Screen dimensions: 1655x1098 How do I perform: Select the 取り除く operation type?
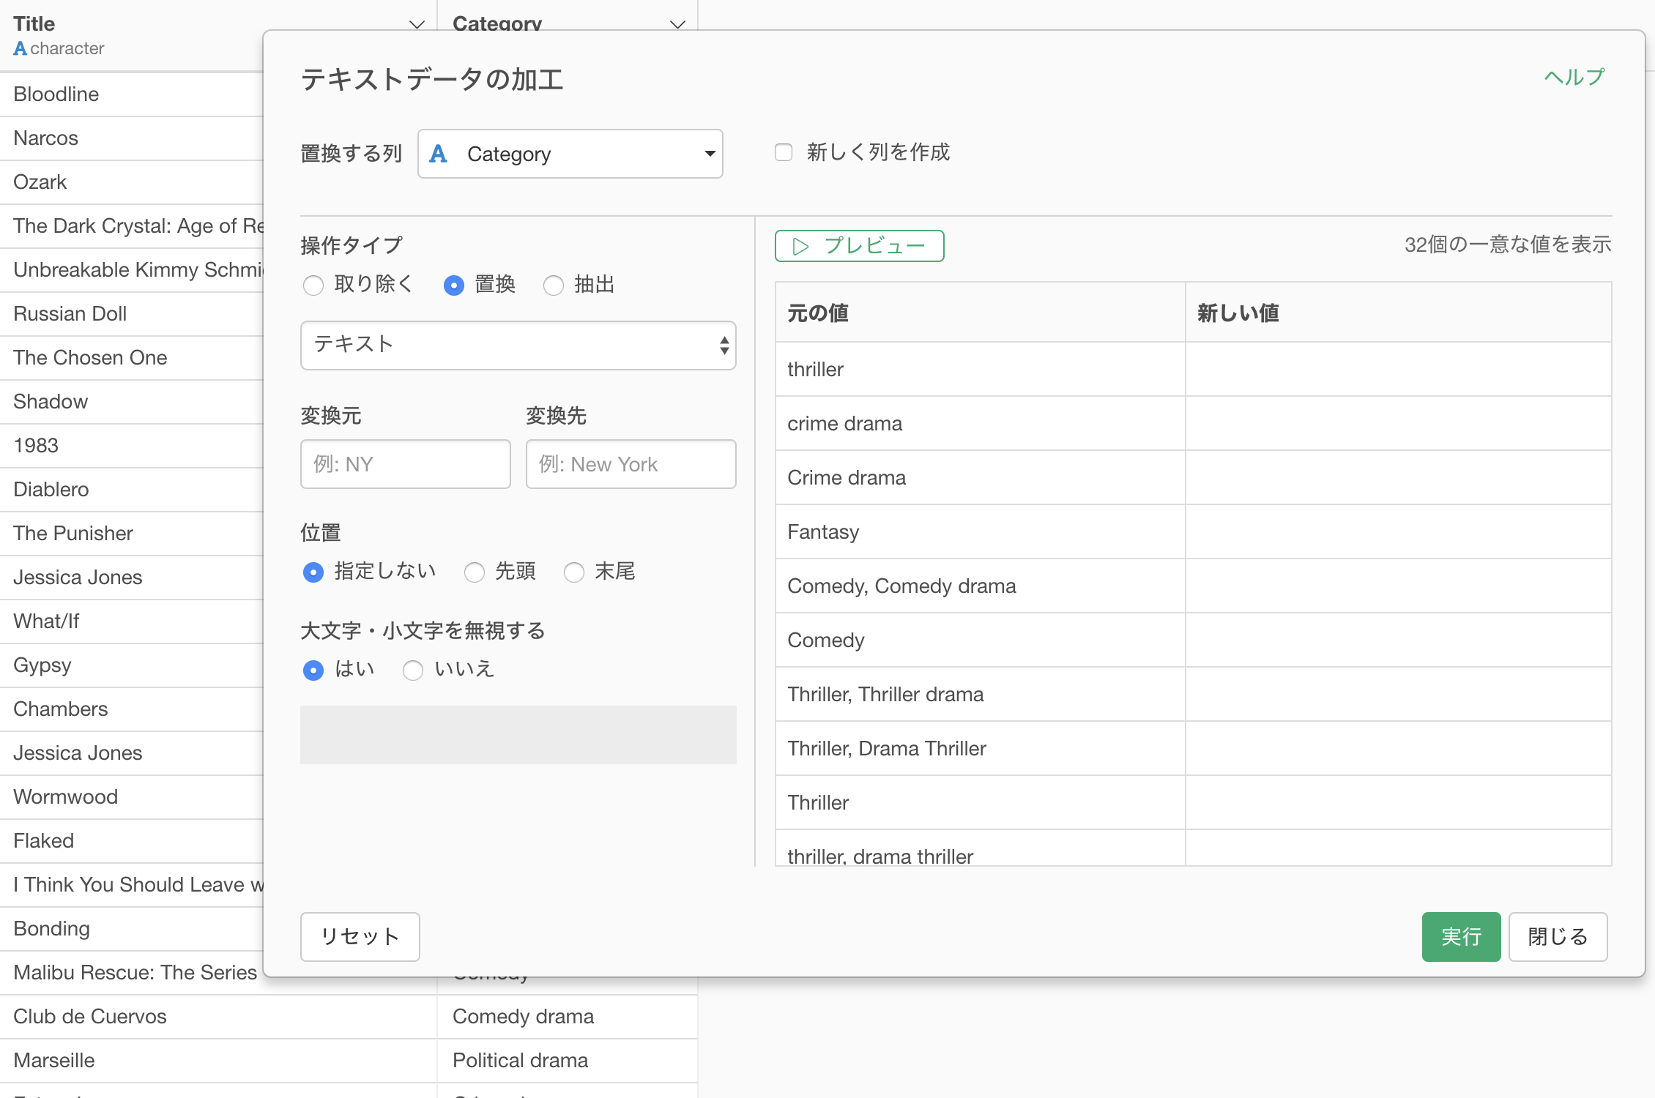click(x=313, y=285)
